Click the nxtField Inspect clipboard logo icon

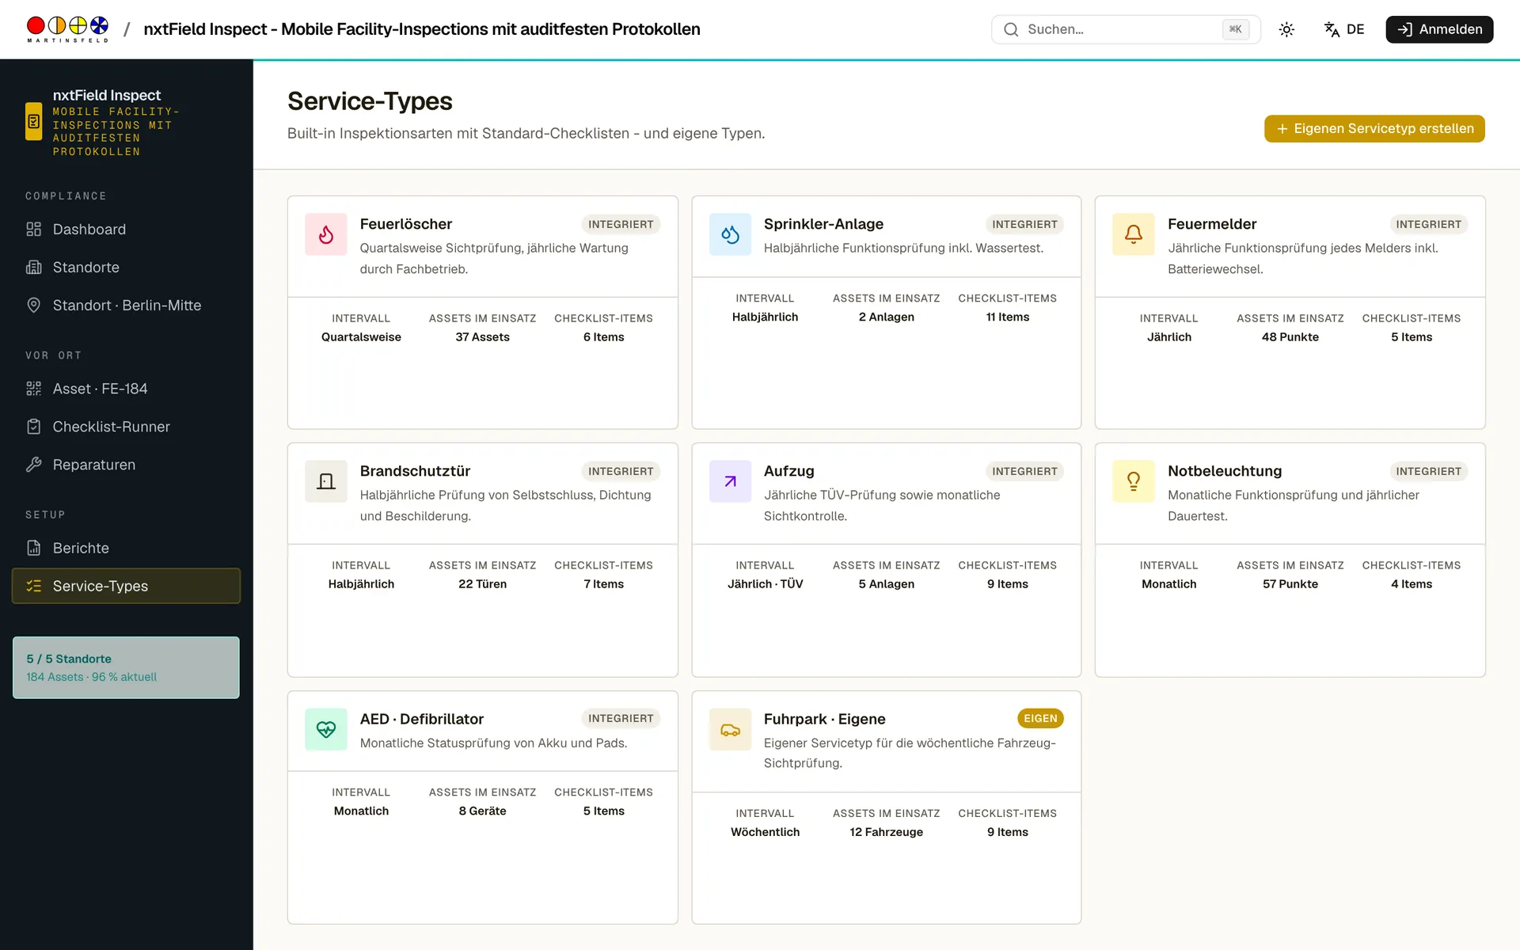pyautogui.click(x=33, y=121)
